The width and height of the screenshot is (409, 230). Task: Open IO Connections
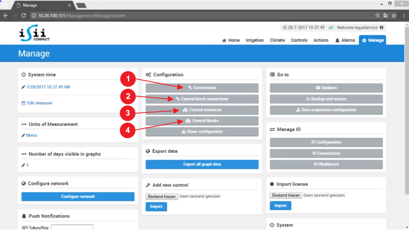pos(326,153)
